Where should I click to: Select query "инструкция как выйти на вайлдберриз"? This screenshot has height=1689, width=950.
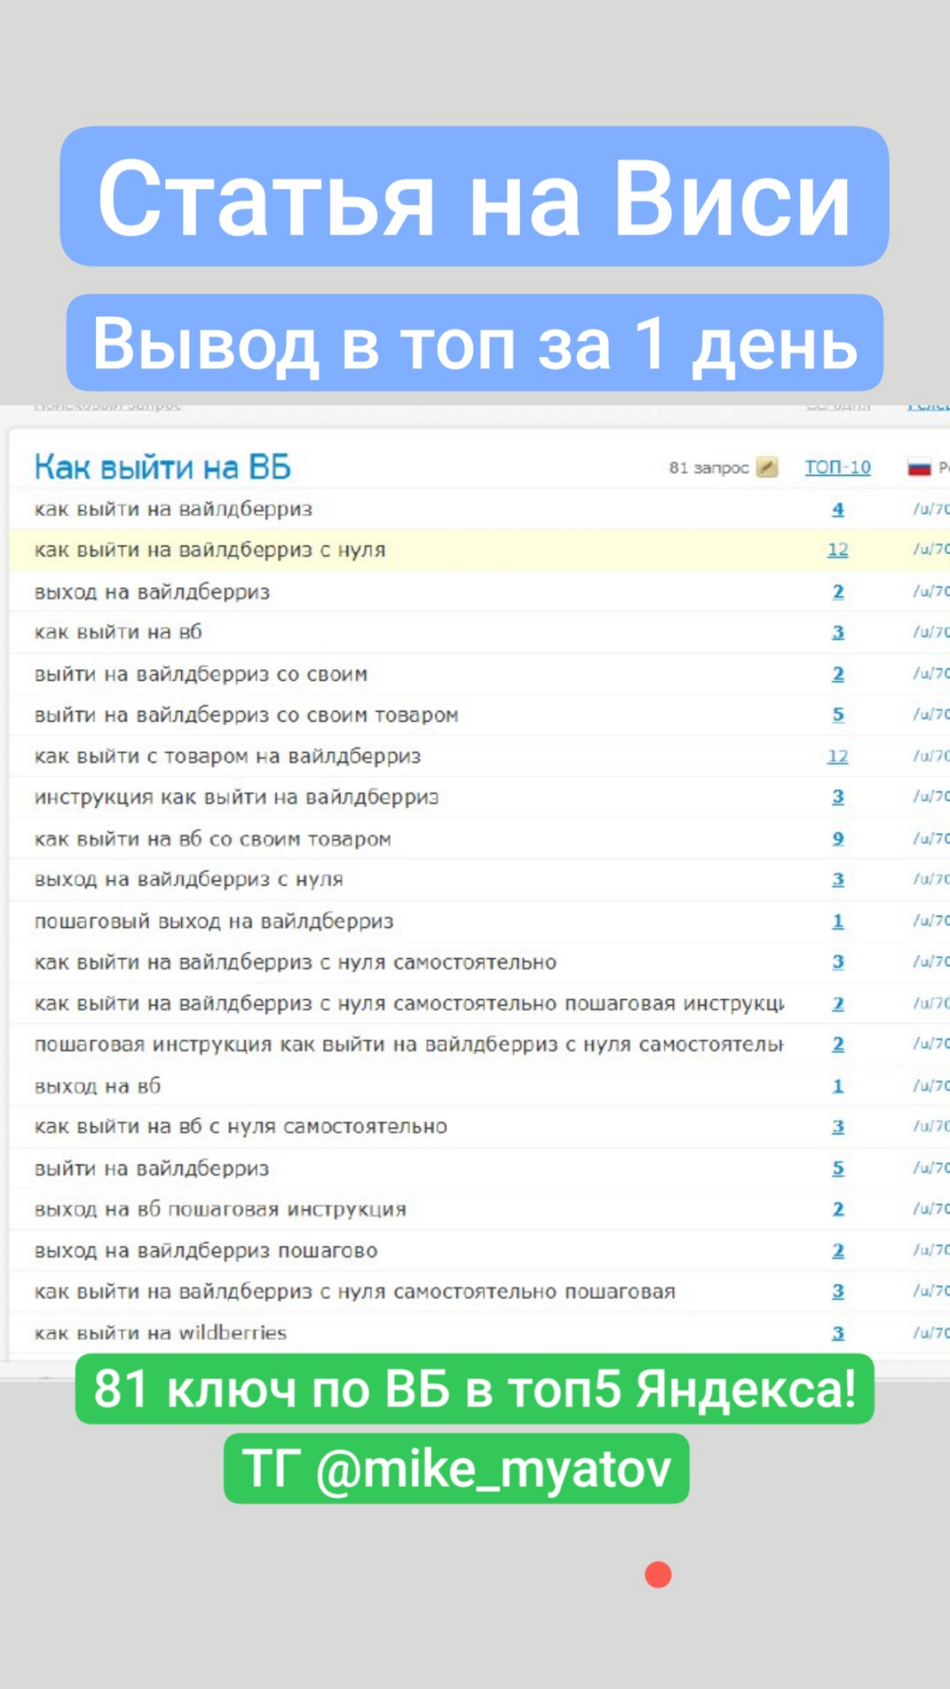click(x=237, y=797)
